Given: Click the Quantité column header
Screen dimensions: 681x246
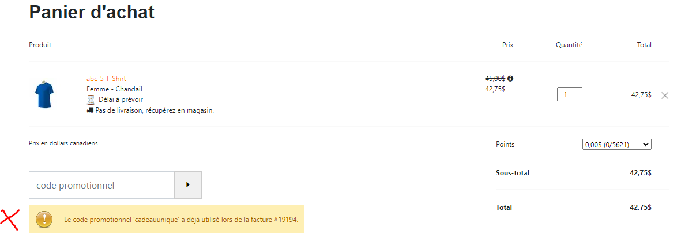Looking at the screenshot, I should (x=569, y=45).
